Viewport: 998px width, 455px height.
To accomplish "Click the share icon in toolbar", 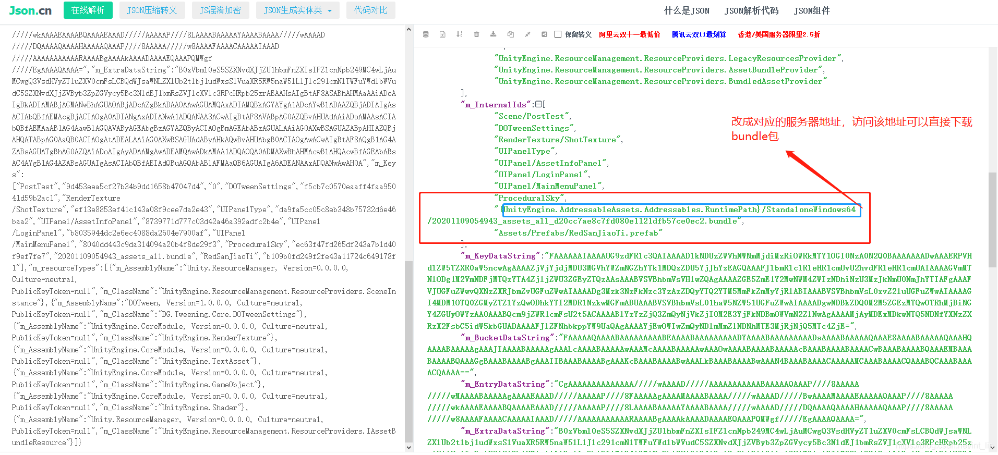I will click(544, 34).
